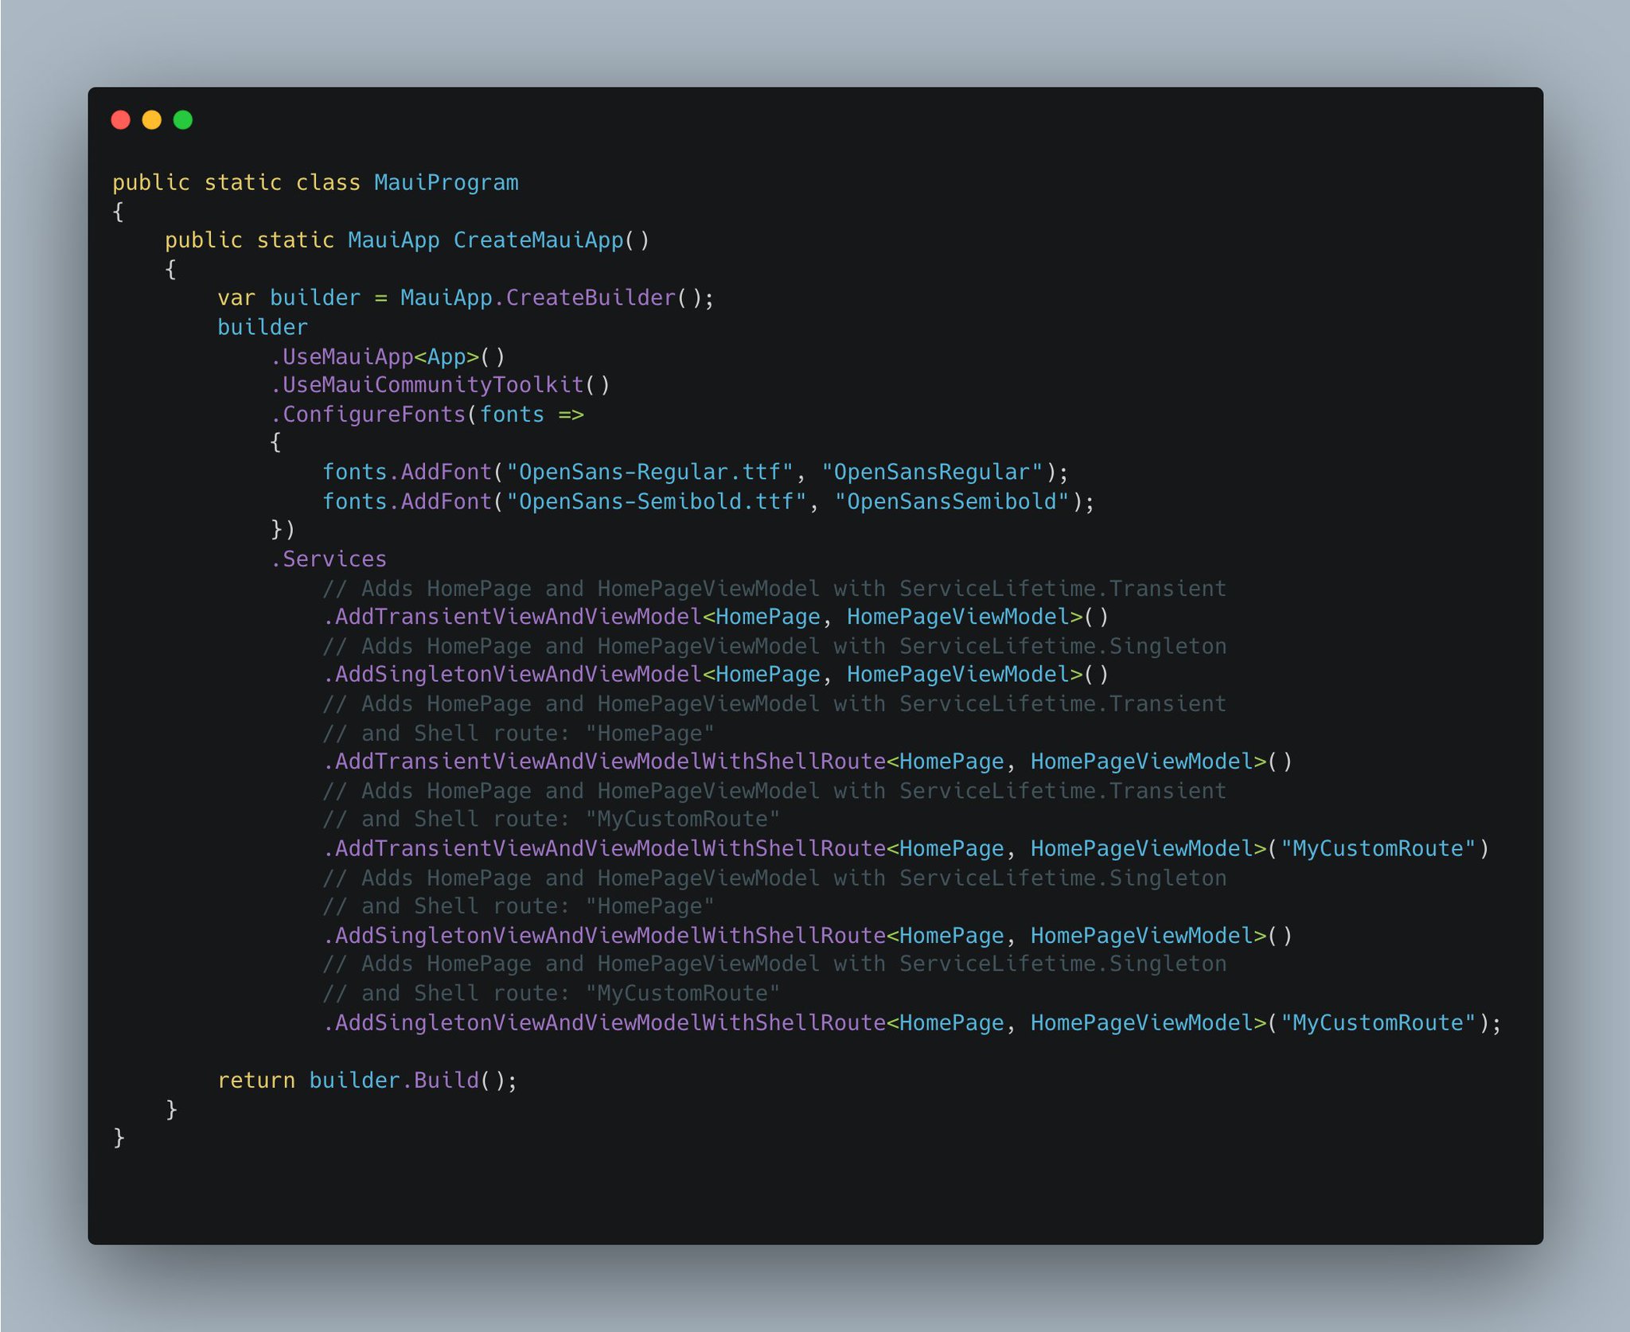Click the Build method call

(x=446, y=1080)
